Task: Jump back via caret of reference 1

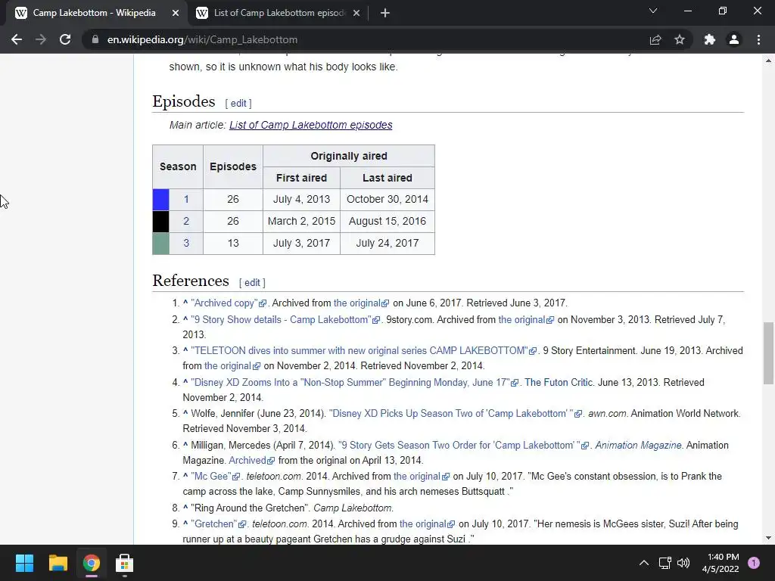Action: point(185,302)
